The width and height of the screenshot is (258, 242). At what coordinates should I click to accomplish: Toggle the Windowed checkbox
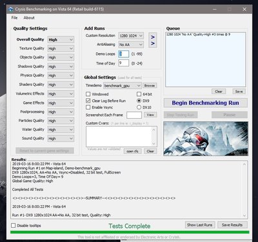point(88,94)
